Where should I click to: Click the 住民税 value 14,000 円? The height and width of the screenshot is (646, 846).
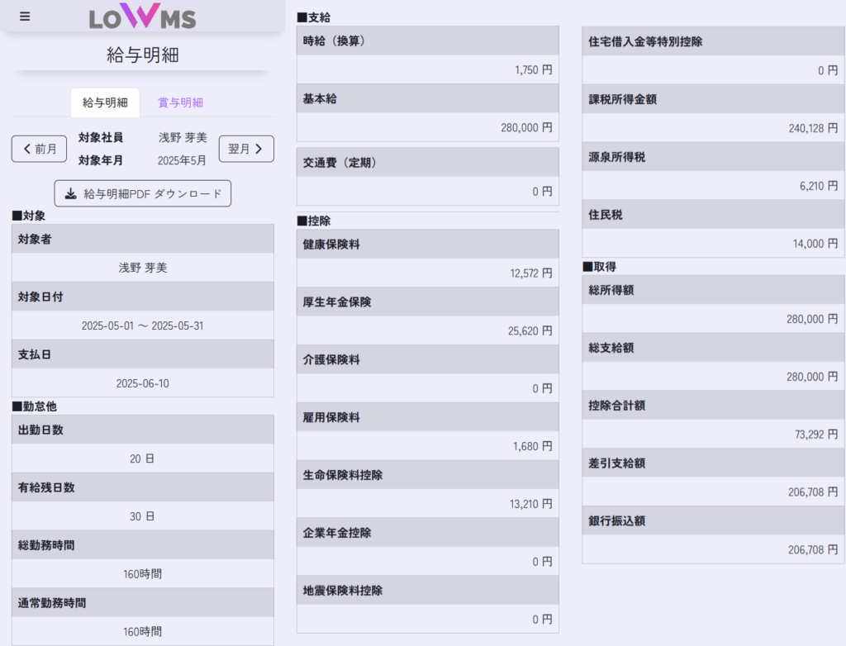815,244
